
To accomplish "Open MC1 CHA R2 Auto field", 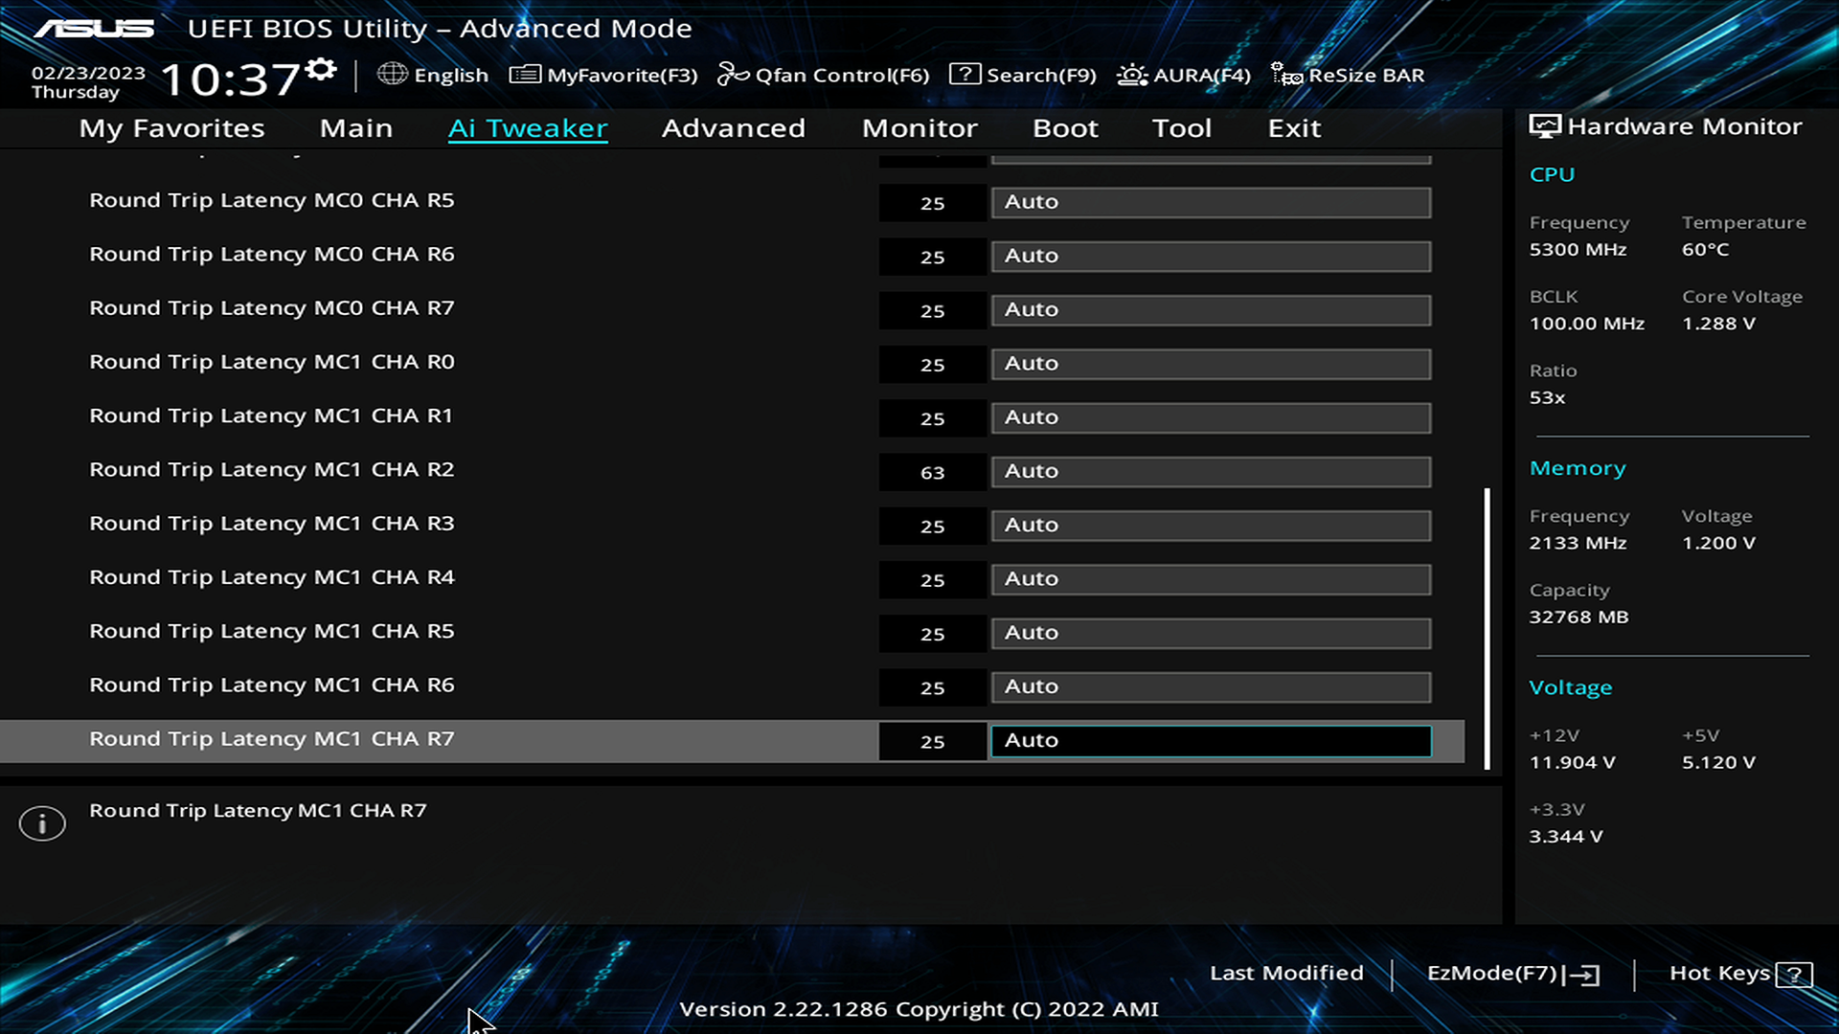I will 1211,471.
